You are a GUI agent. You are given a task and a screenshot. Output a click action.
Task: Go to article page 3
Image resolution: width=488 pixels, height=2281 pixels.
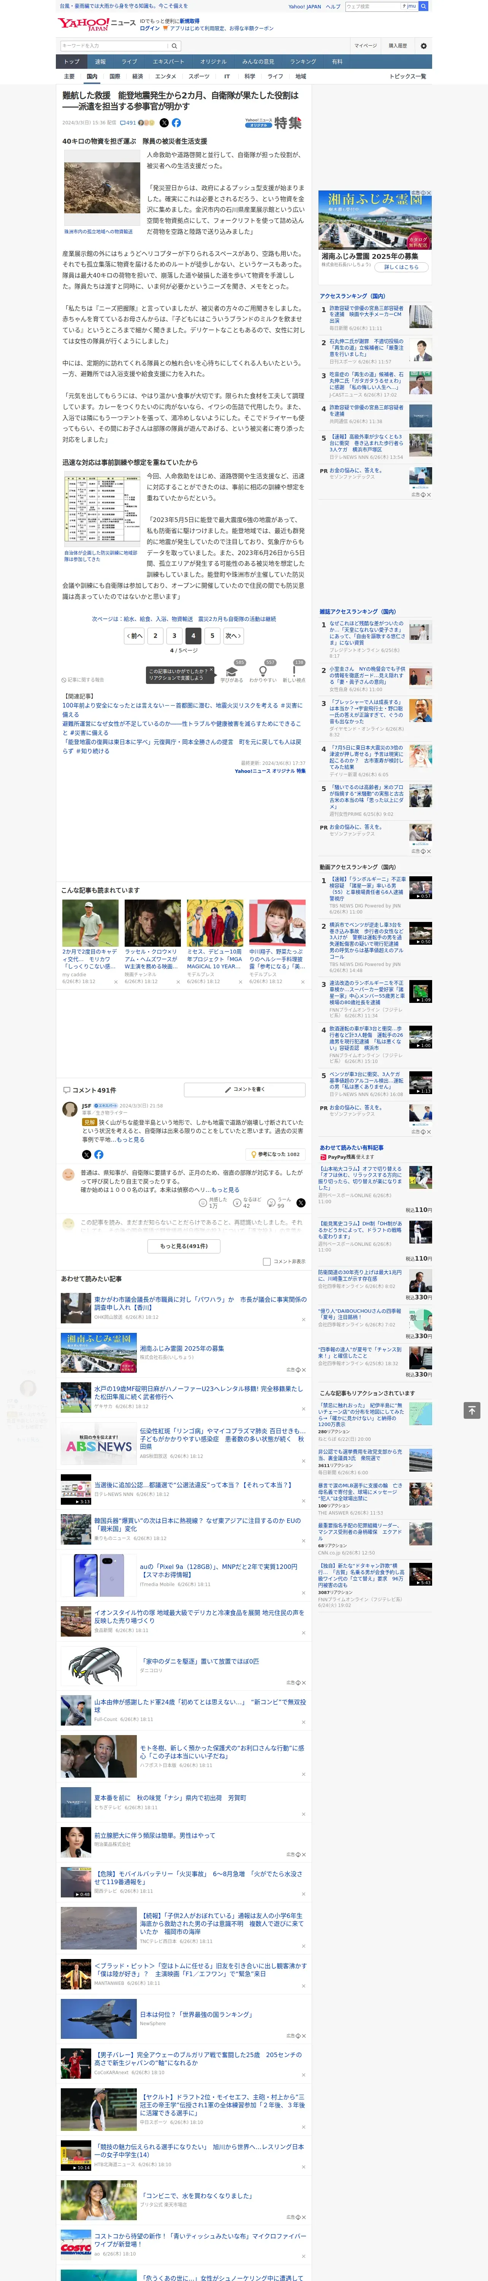(174, 636)
